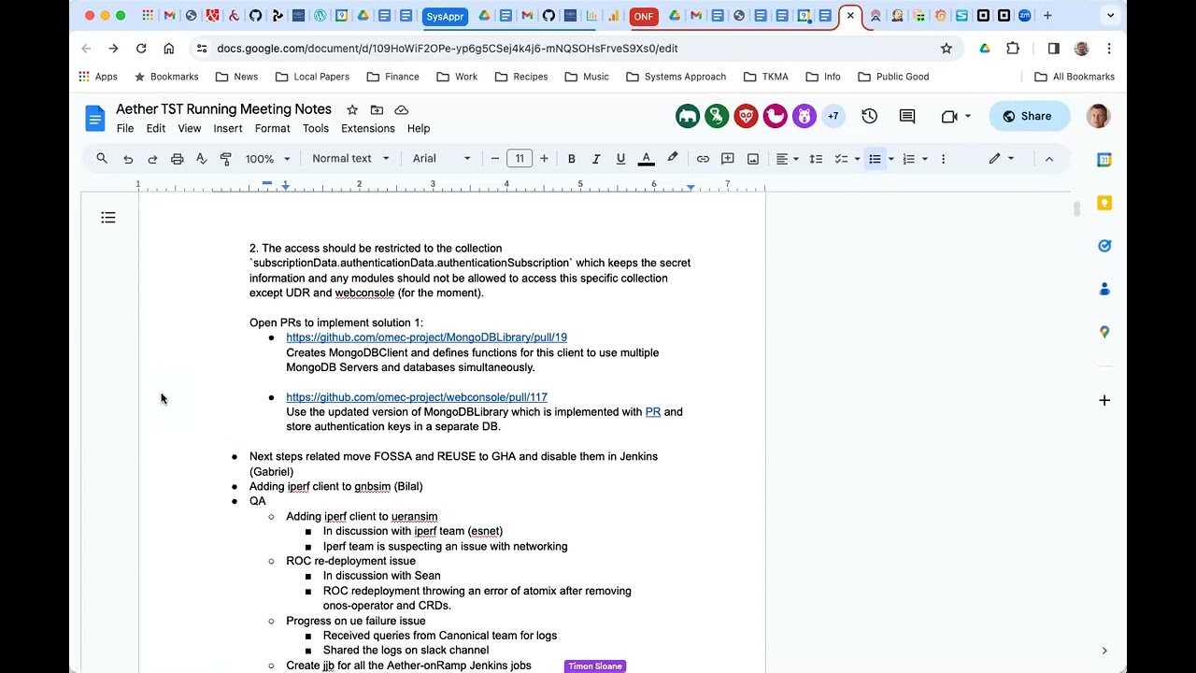Open the Recipes bookmarks folder
The image size is (1196, 673).
pyautogui.click(x=521, y=77)
